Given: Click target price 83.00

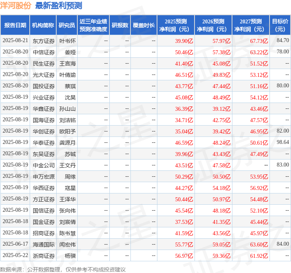Looking at the screenshot, I should point(283,165).
